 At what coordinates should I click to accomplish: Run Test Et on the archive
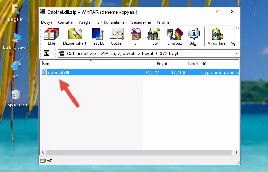coord(98,36)
